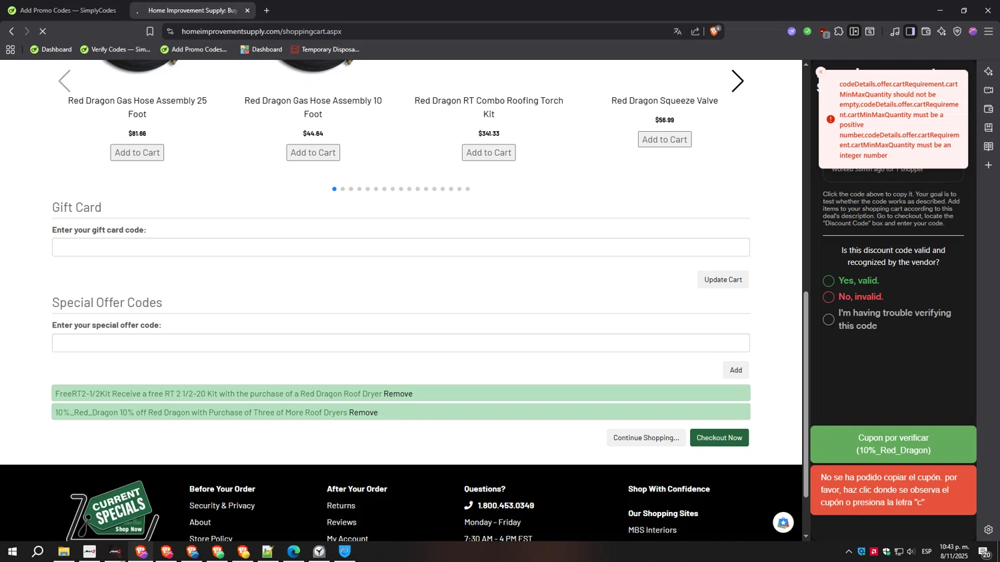Bookmark this page using the bookmark icon

pyautogui.click(x=150, y=31)
